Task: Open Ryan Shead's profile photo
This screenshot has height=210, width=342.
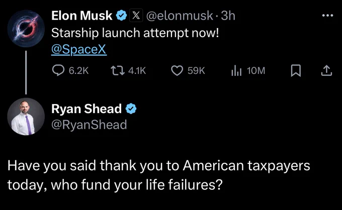Action: pyautogui.click(x=26, y=117)
